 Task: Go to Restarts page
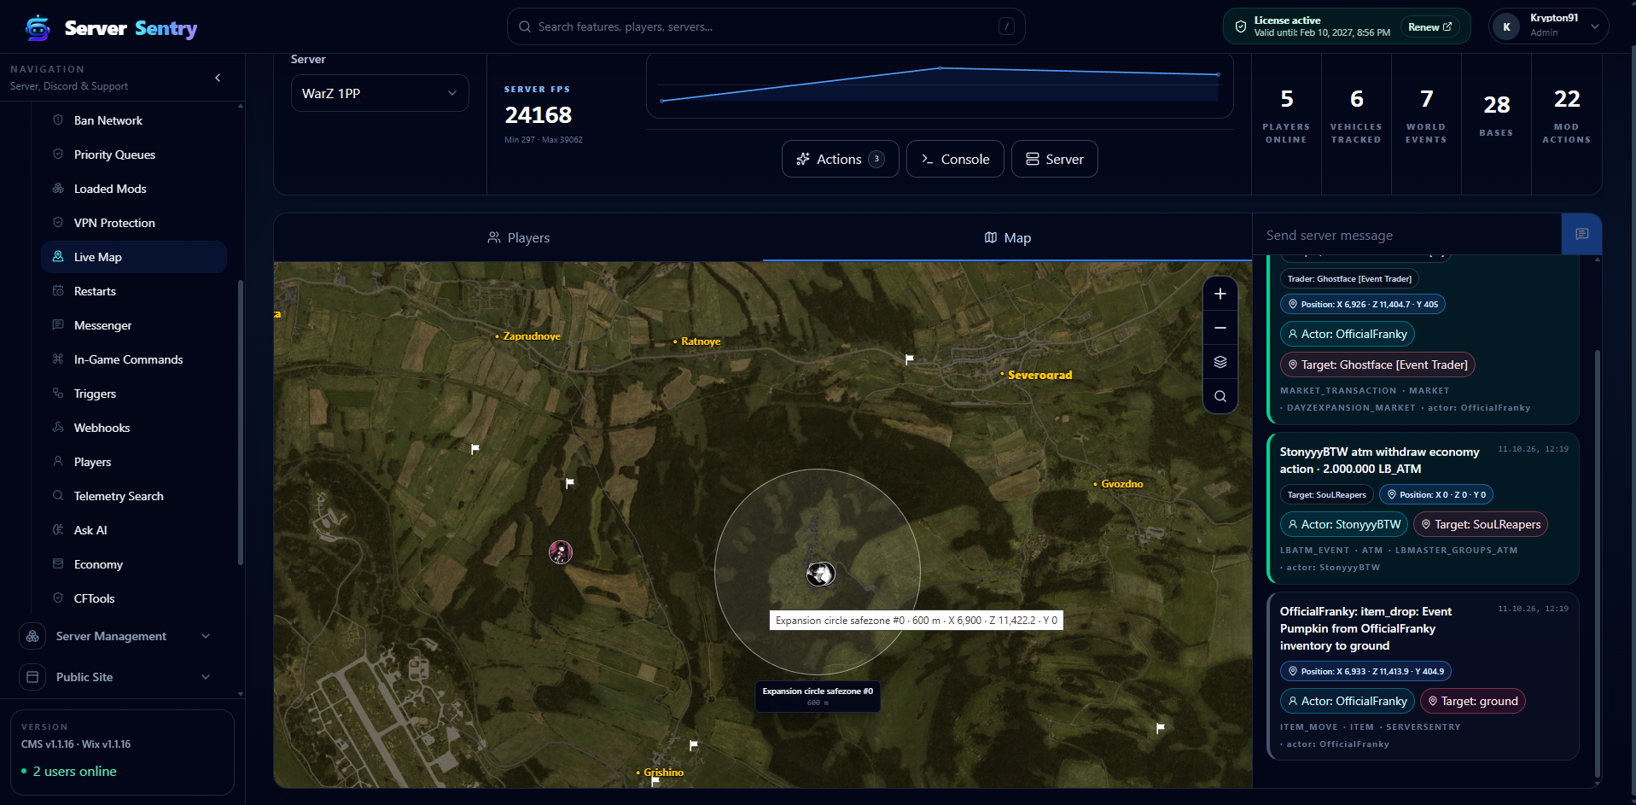point(134,291)
